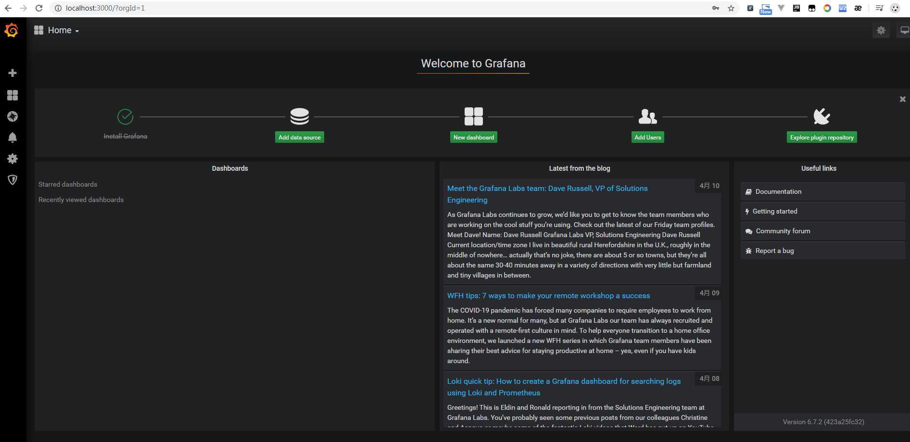Open the Dashboards icon in sidebar
The width and height of the screenshot is (910, 442).
13,95
